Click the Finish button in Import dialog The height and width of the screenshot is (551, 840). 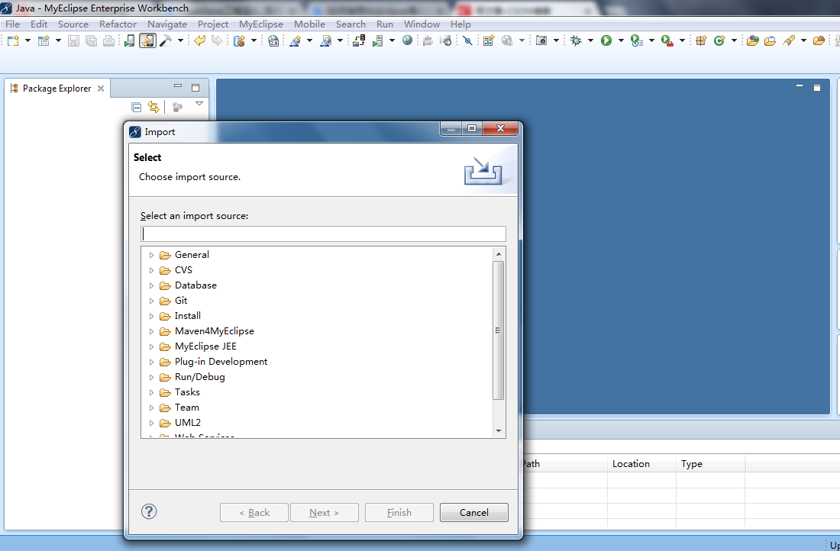click(399, 512)
